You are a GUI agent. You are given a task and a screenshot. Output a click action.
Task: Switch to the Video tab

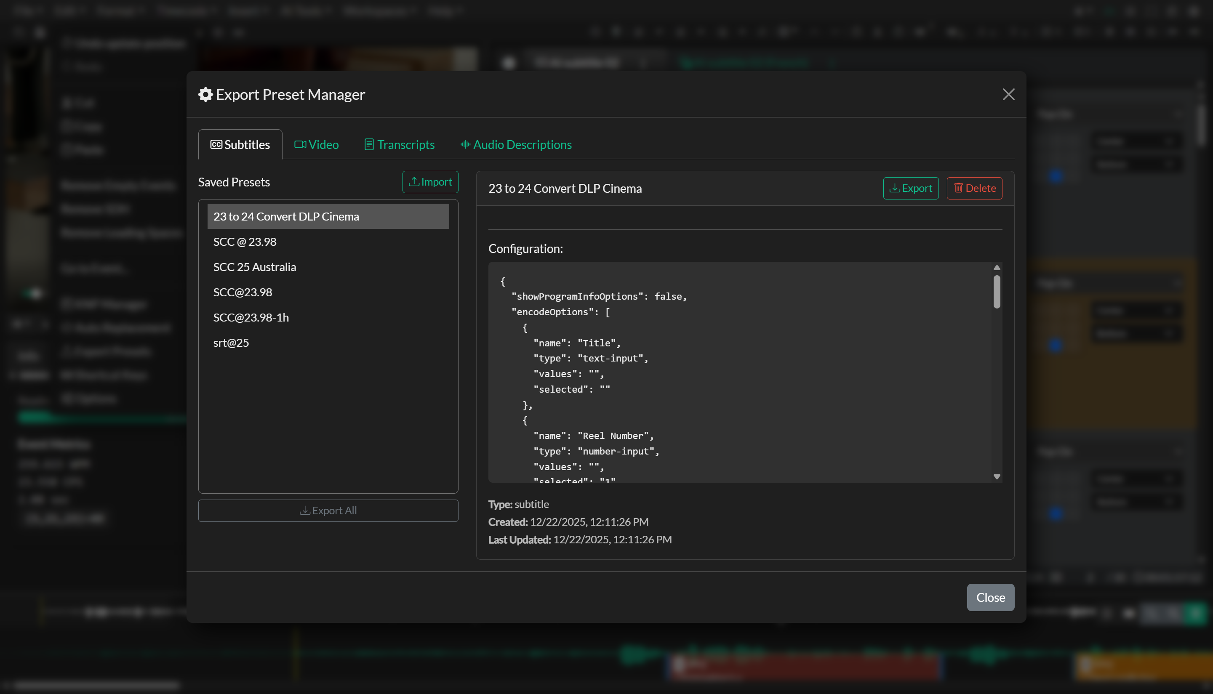[x=316, y=144]
